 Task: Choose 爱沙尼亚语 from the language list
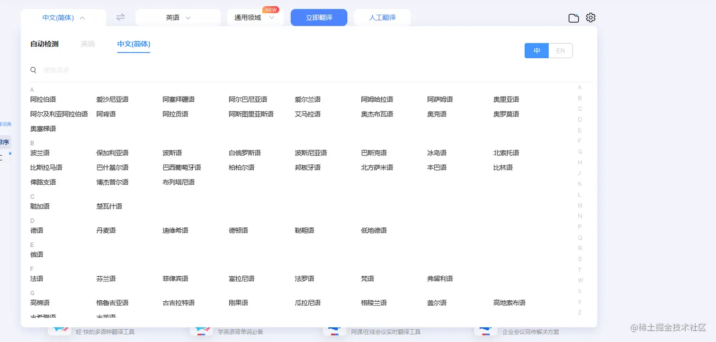tap(113, 99)
